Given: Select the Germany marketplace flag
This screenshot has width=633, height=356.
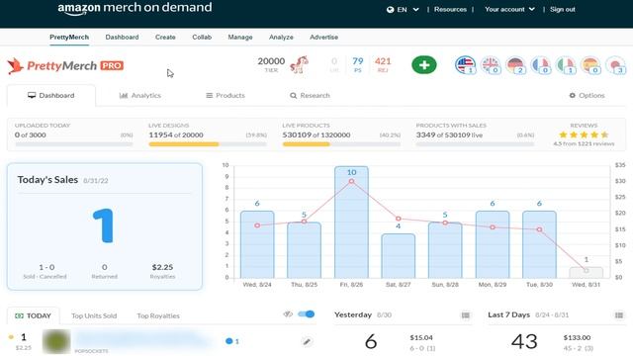Looking at the screenshot, I should [x=515, y=65].
